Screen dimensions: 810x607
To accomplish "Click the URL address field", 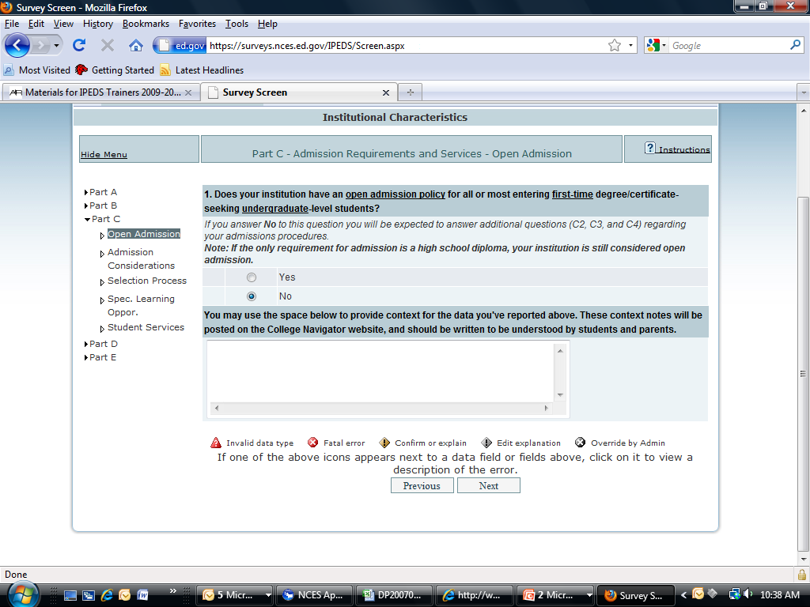I will [406, 45].
